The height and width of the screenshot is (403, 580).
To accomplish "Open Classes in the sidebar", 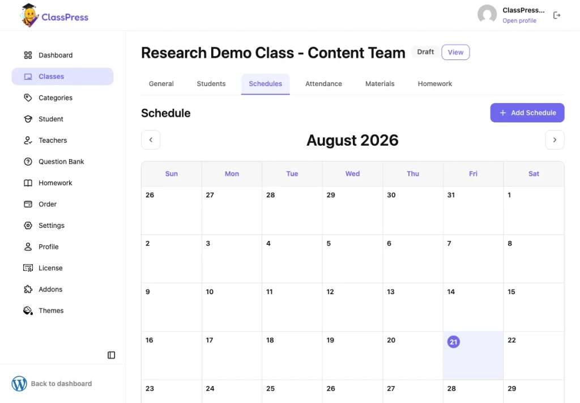I will click(x=62, y=77).
